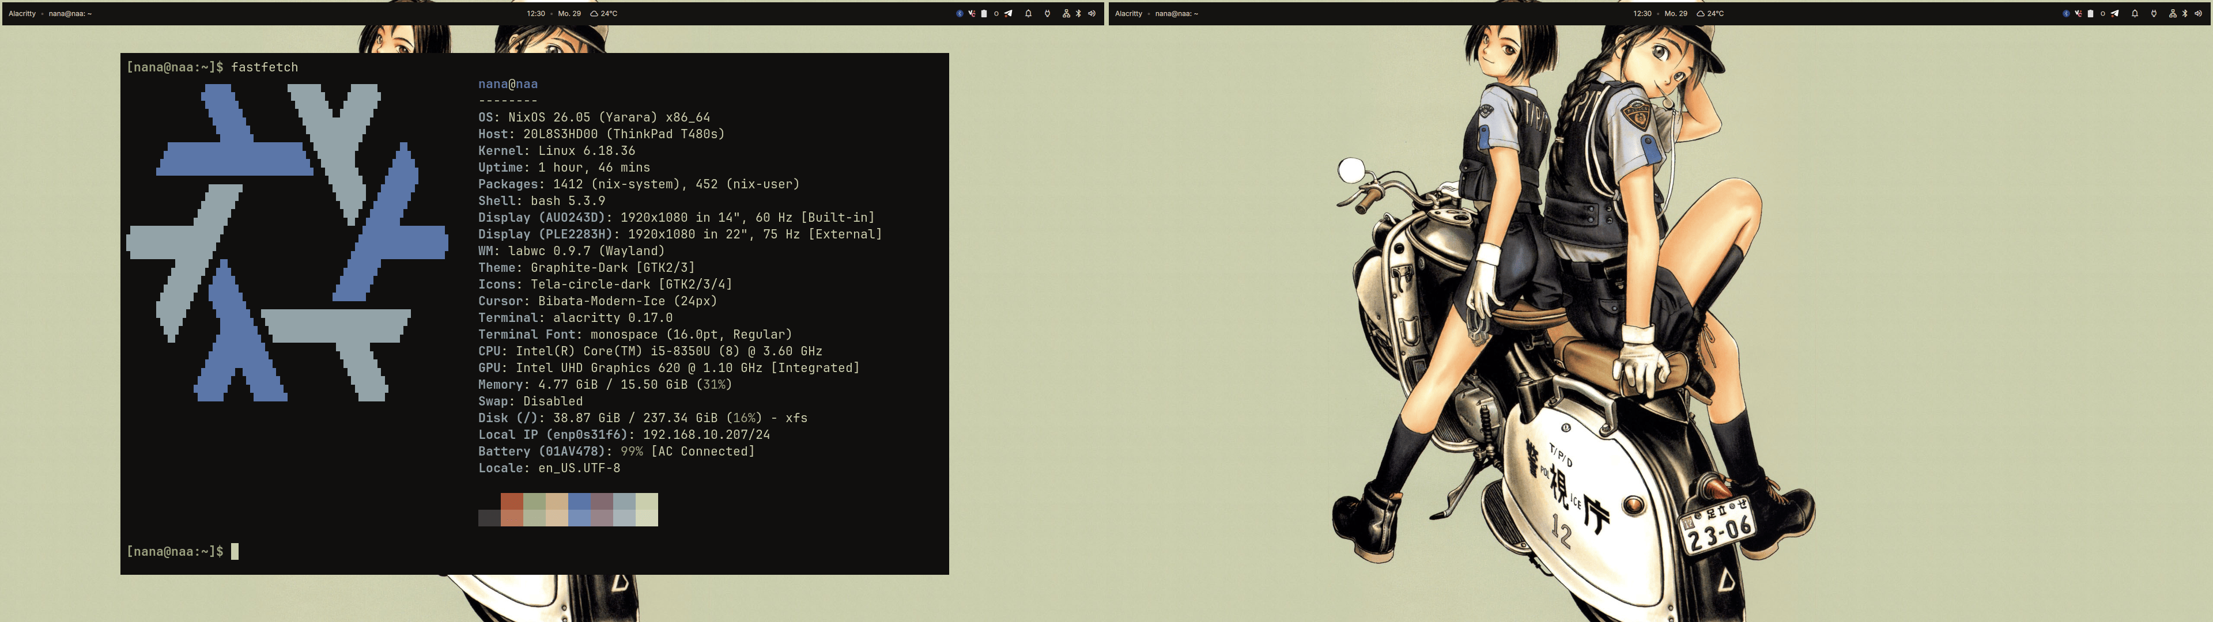Click the white Bluetooth indicator on the left monitor bar
The height and width of the screenshot is (622, 2213).
point(1079,14)
